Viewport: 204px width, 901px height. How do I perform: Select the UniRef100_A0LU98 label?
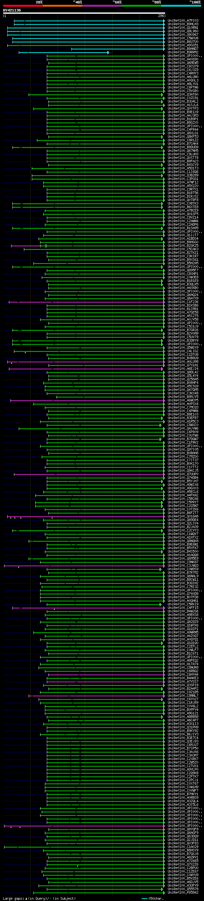pos(183,362)
